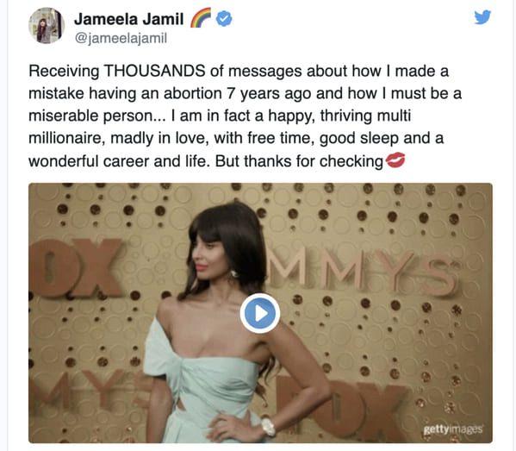Select the word THOUSANDS in the tweet

pyautogui.click(x=155, y=71)
